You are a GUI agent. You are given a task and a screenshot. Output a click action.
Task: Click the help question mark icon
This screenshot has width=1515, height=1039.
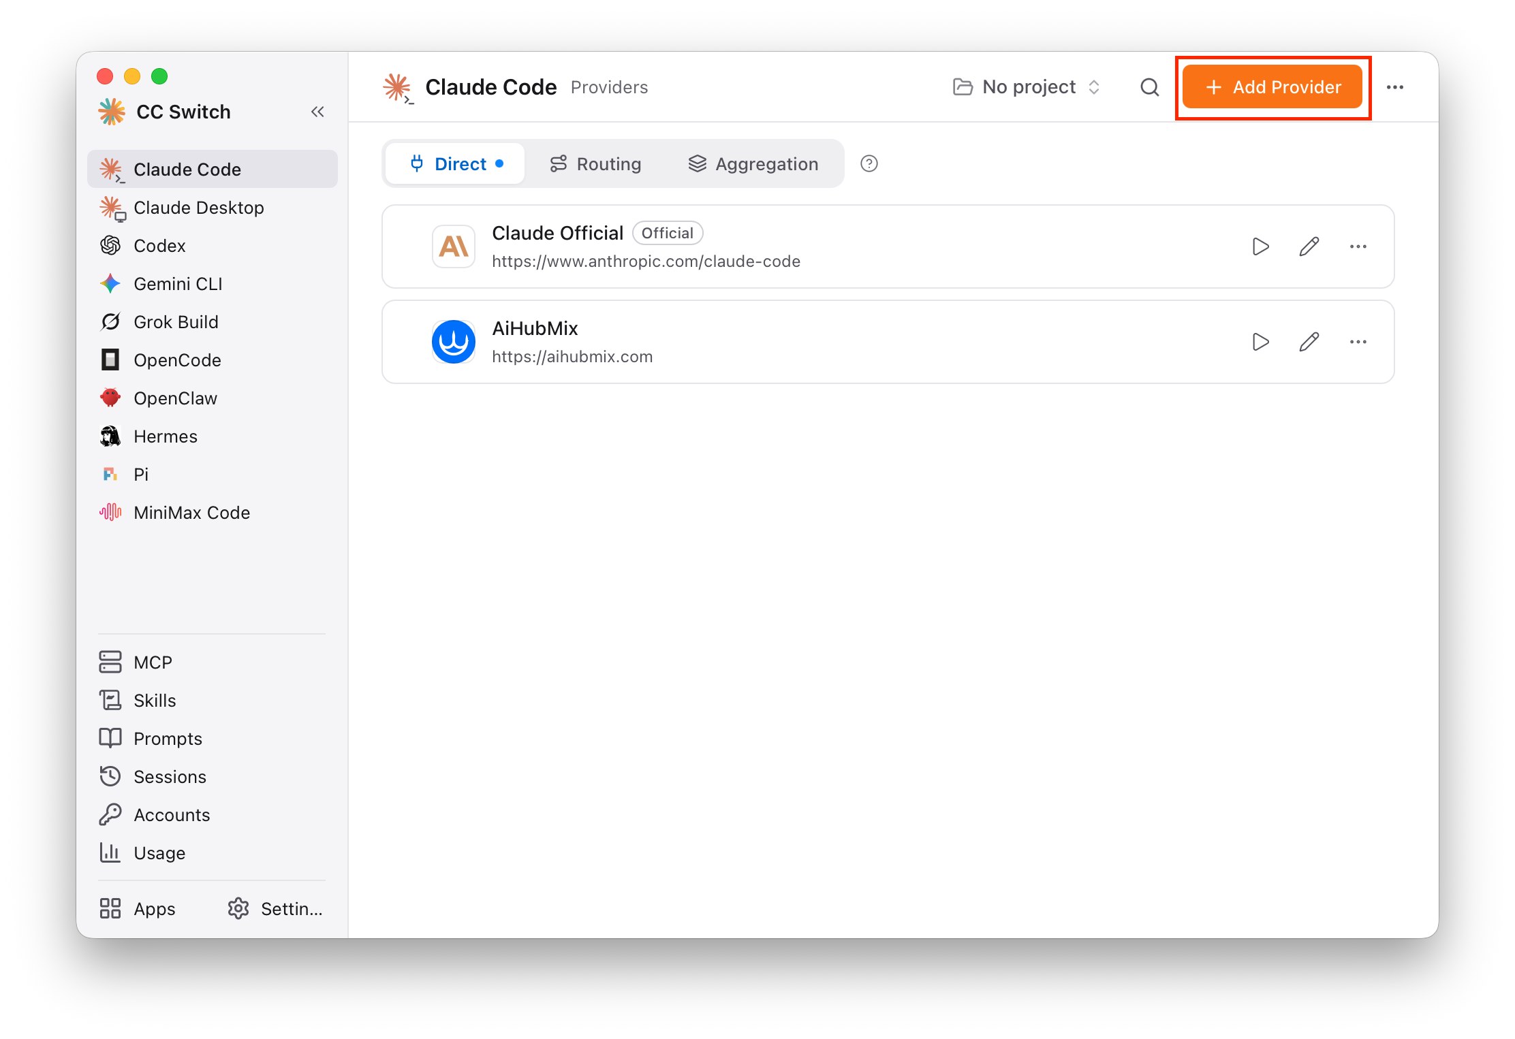point(869,164)
